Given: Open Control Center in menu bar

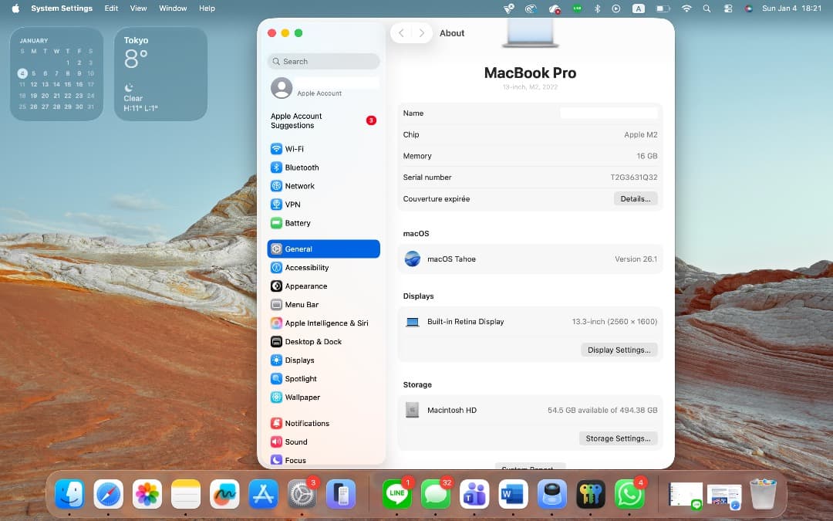Looking at the screenshot, I should coord(727,8).
